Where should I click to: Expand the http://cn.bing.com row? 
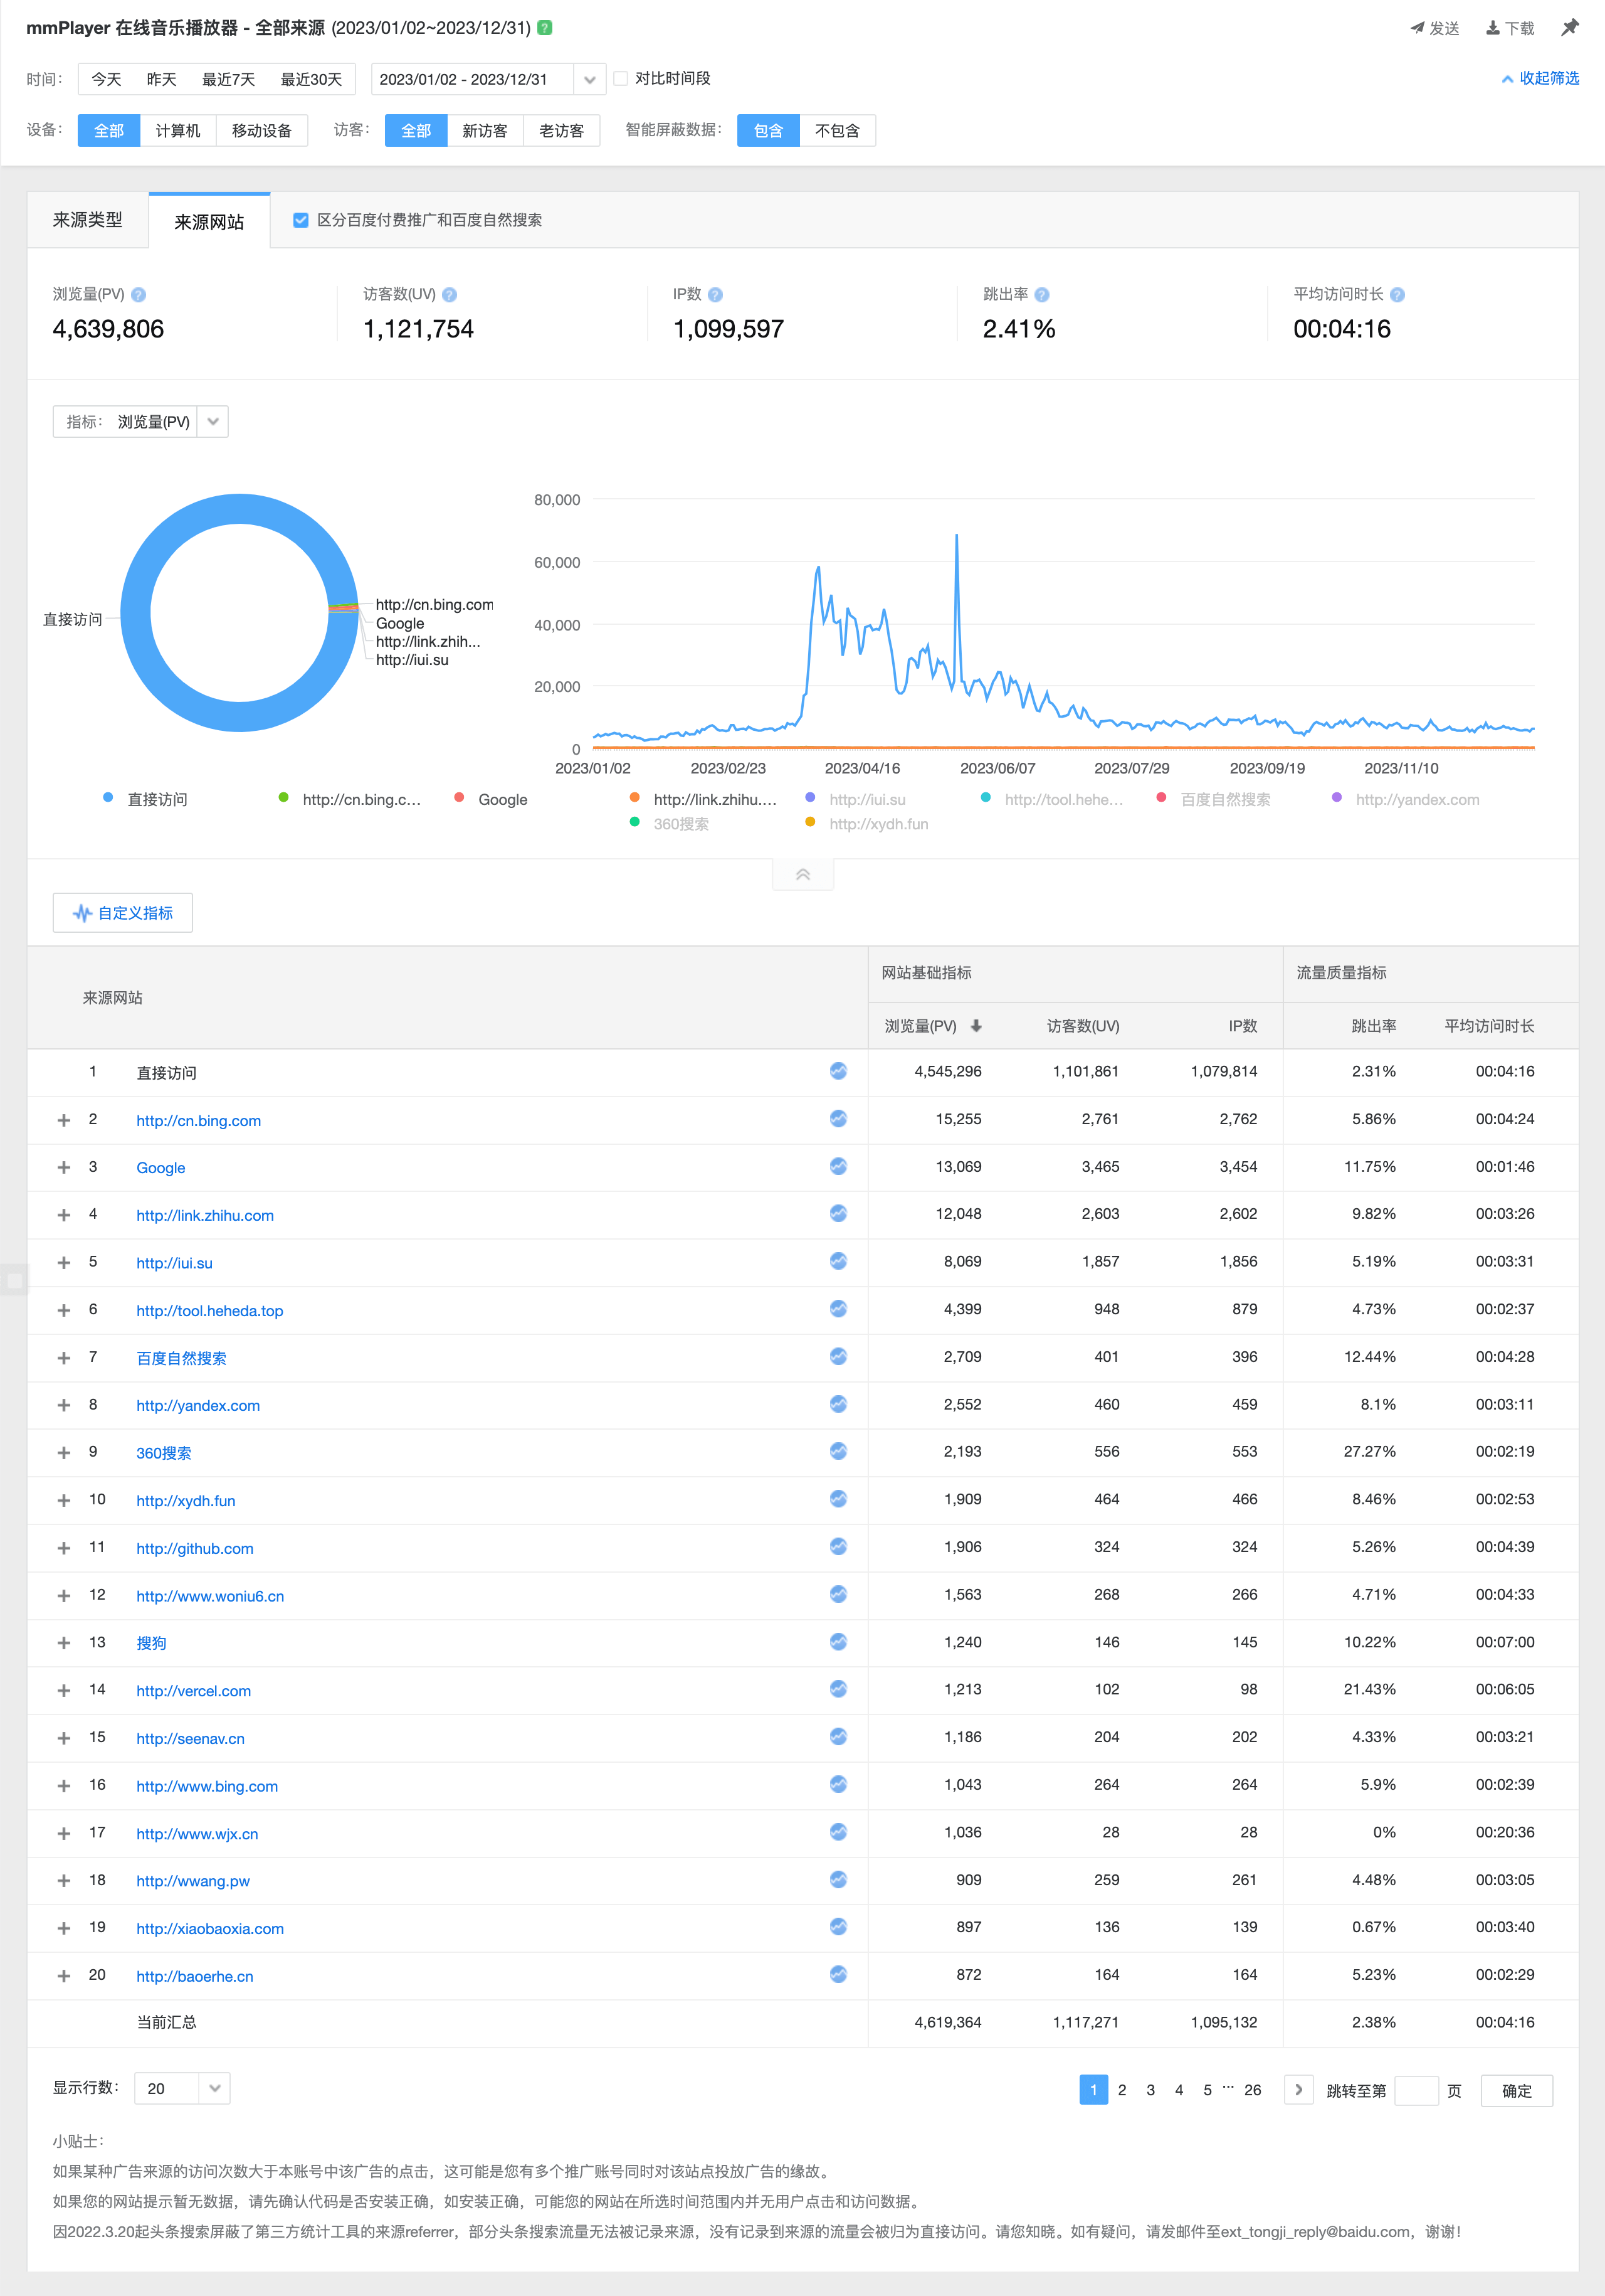click(64, 1120)
